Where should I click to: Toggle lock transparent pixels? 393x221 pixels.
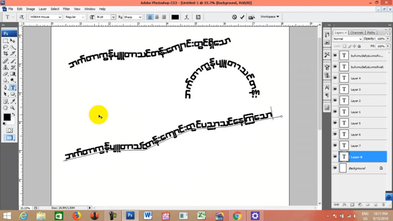[345, 46]
